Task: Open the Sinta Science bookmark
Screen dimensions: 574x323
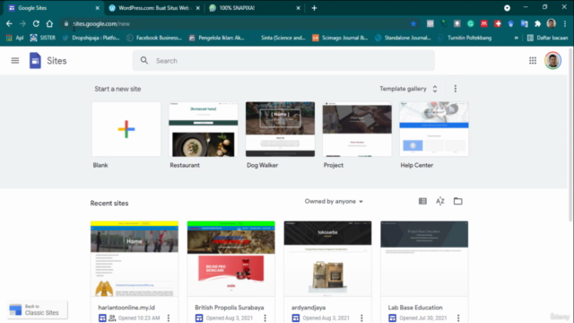Action: [x=279, y=38]
